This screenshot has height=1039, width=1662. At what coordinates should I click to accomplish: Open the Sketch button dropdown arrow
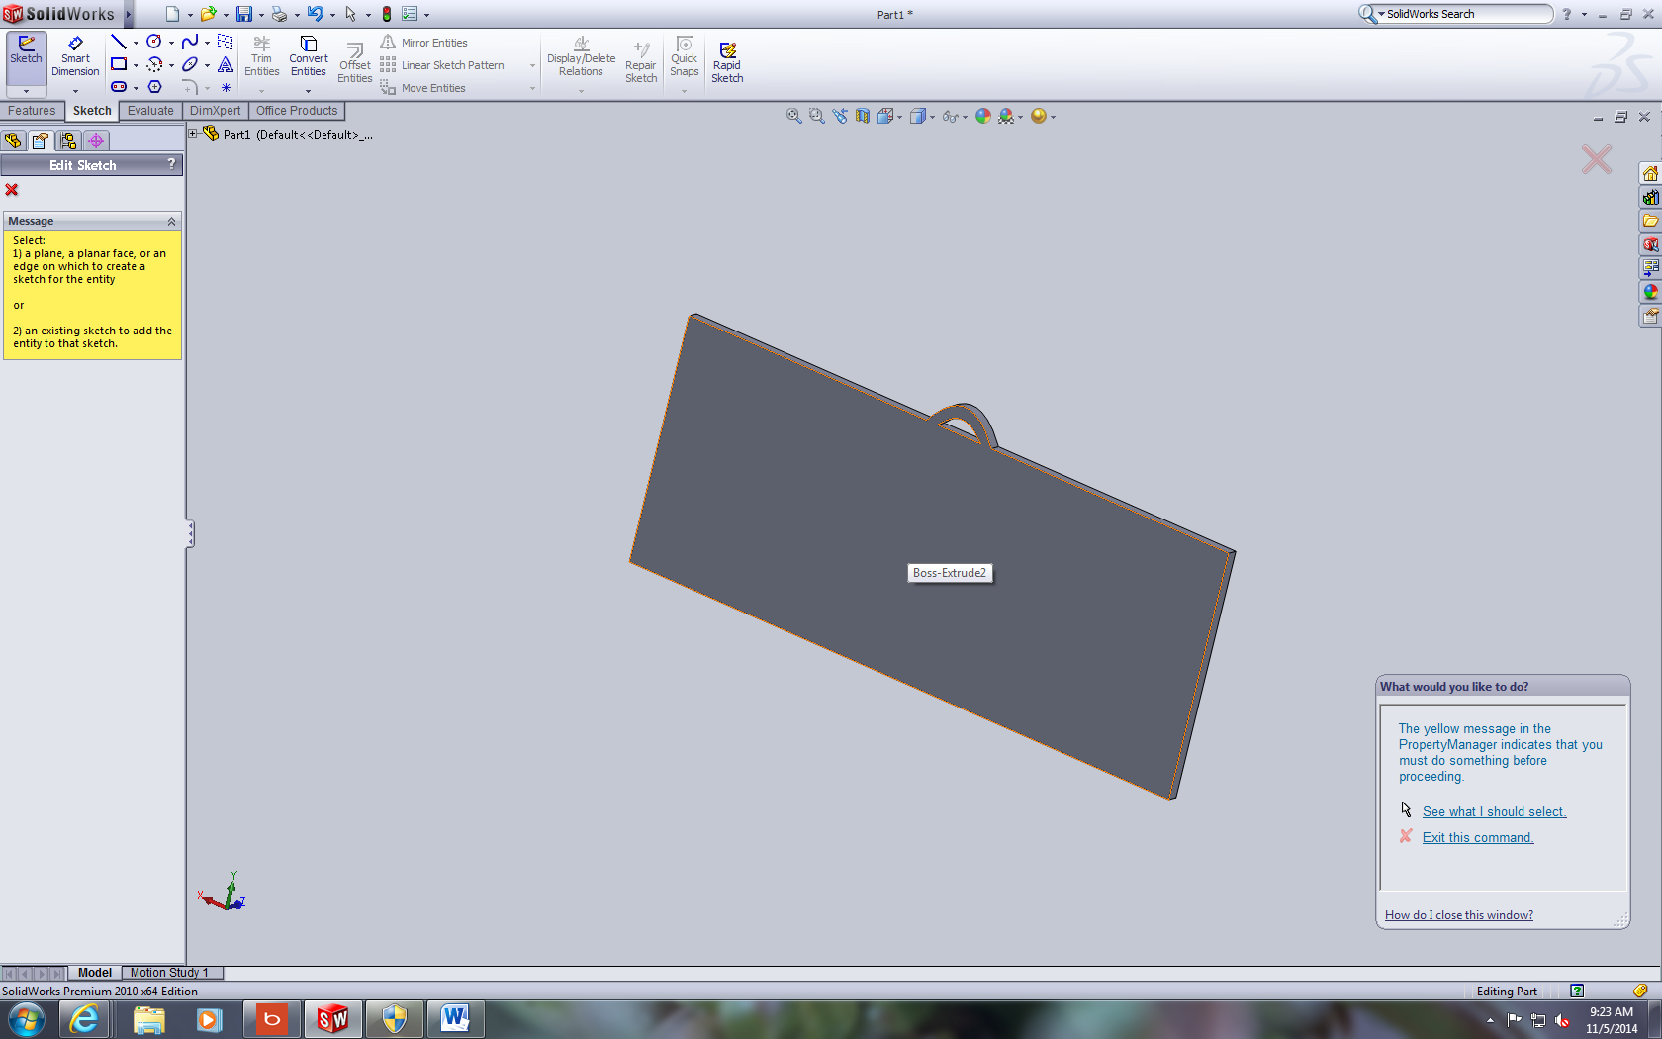click(x=26, y=91)
